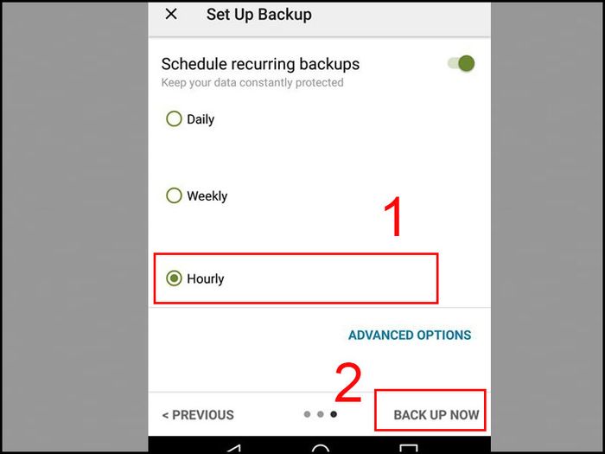
Task: Tap the third page indicator dot
Action: (334, 414)
